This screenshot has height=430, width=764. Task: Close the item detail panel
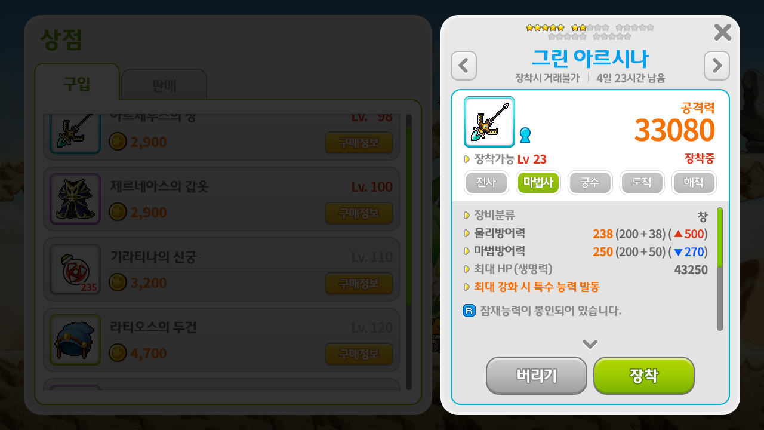click(x=722, y=32)
